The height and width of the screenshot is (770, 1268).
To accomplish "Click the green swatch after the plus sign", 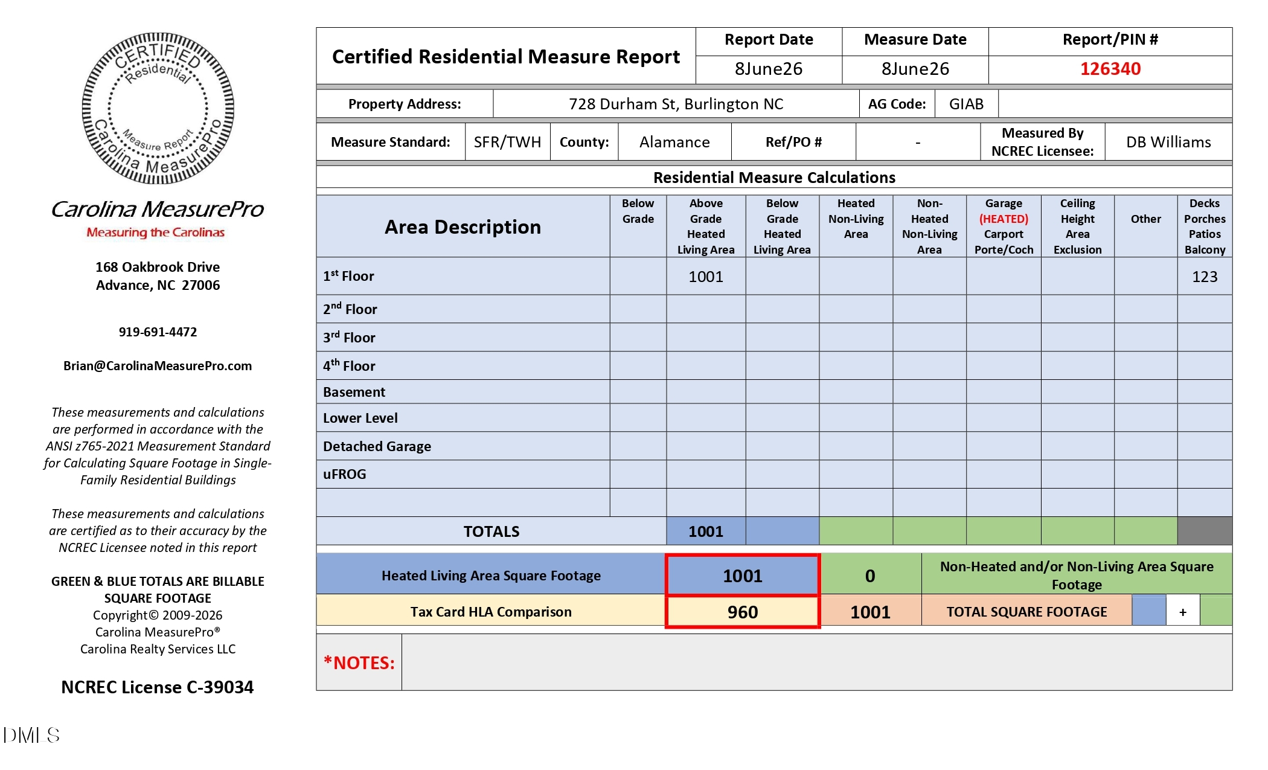I will click(1216, 610).
